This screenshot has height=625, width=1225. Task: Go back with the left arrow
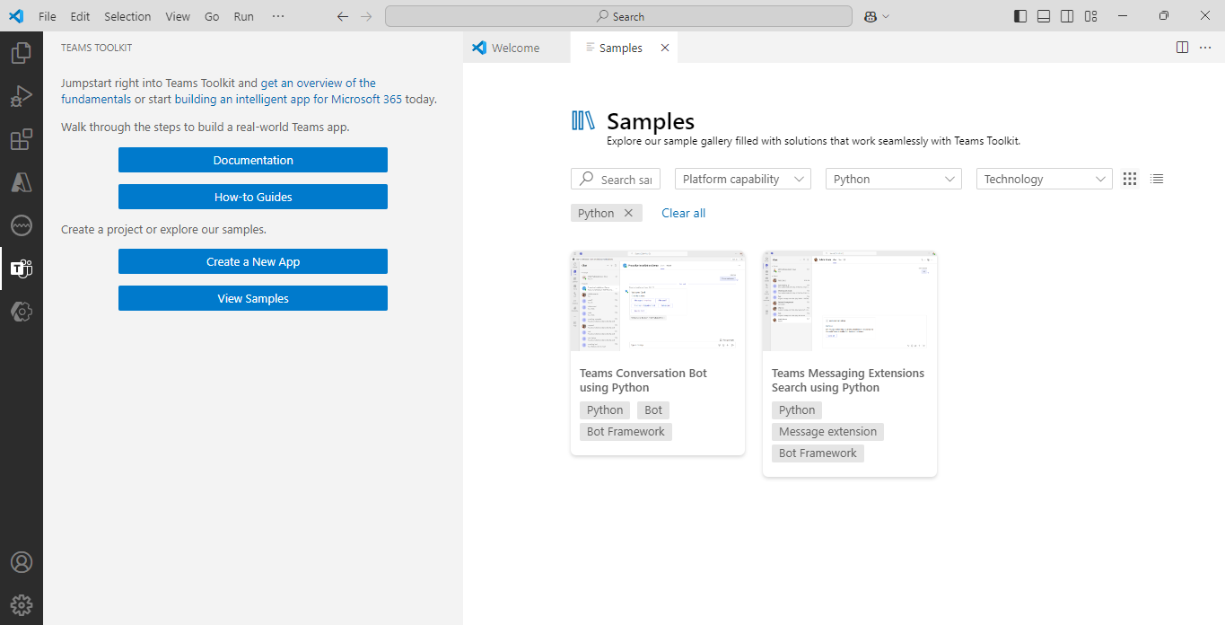click(342, 16)
